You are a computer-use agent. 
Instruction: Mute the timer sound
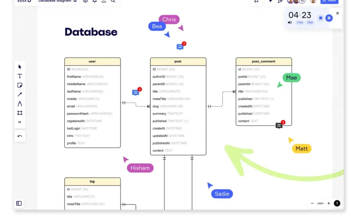pyautogui.click(x=290, y=22)
